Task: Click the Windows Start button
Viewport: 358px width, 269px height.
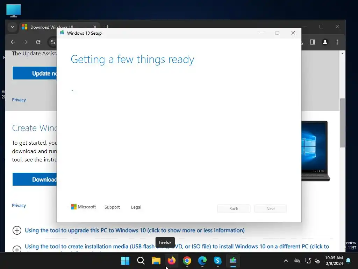Action: point(126,260)
